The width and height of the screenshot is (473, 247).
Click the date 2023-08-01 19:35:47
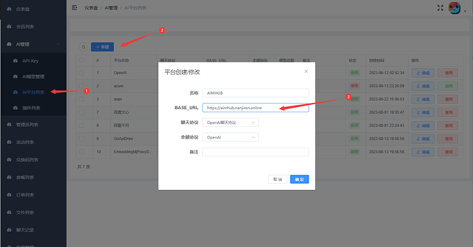click(387, 113)
